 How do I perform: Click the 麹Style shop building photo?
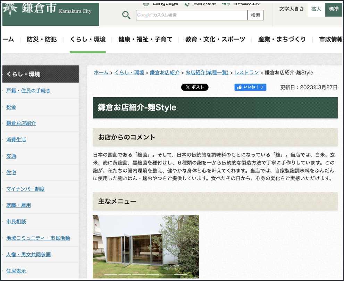146,246
